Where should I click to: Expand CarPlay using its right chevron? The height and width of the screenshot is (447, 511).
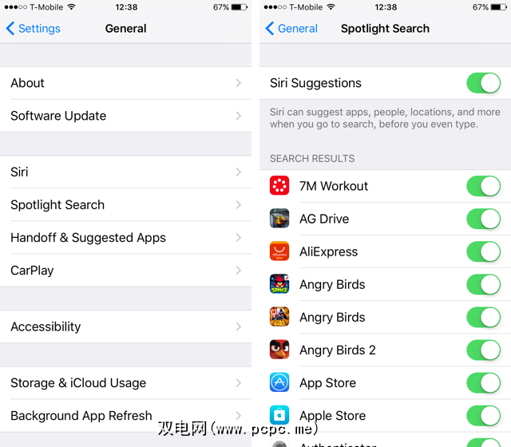pyautogui.click(x=239, y=271)
